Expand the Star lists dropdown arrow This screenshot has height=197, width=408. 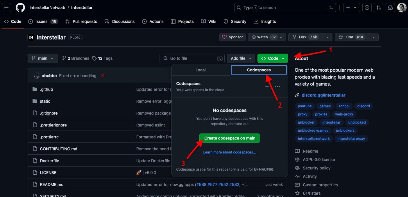pos(374,37)
